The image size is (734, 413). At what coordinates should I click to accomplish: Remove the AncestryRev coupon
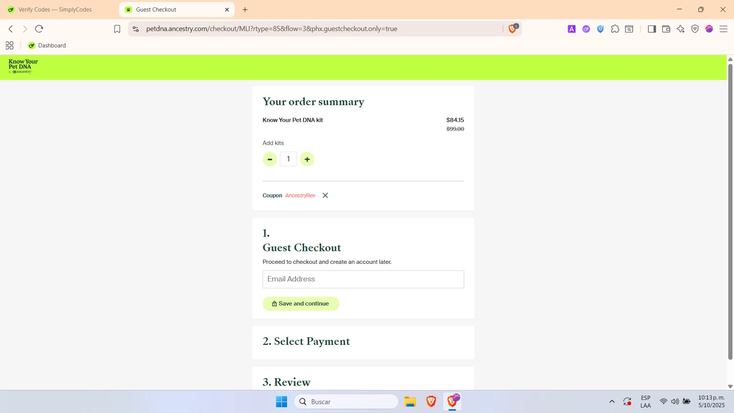(x=325, y=195)
